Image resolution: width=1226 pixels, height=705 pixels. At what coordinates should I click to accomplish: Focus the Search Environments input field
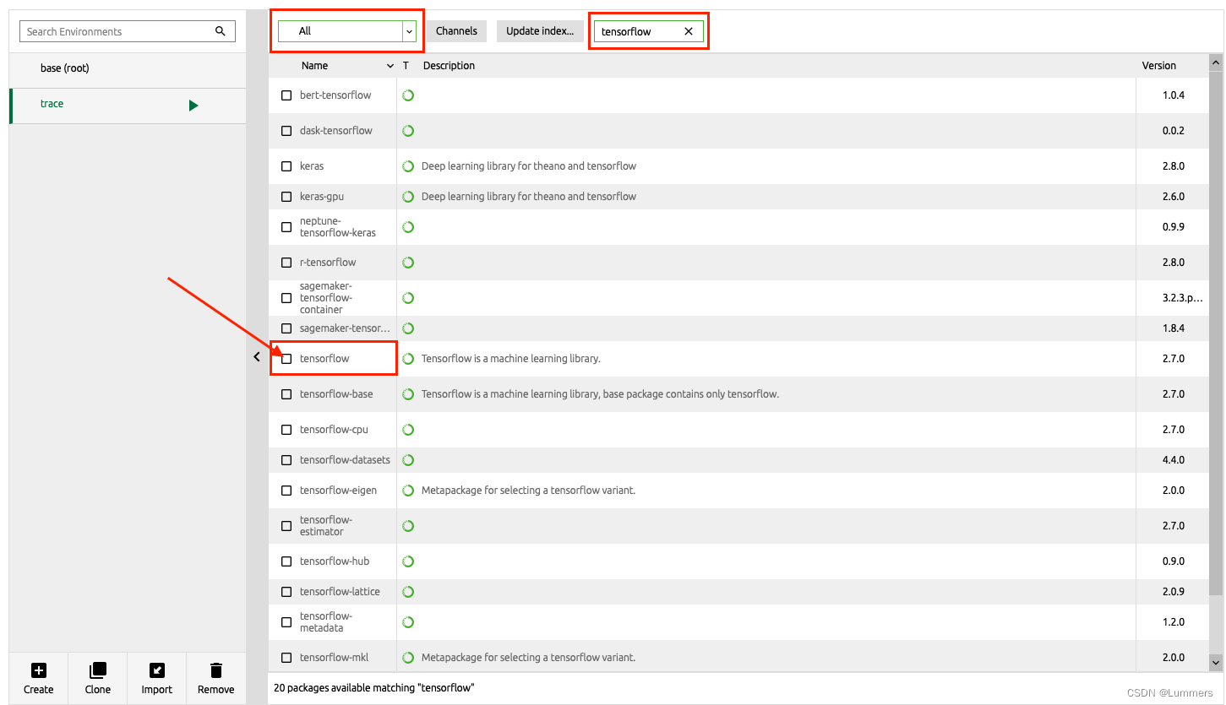click(128, 31)
